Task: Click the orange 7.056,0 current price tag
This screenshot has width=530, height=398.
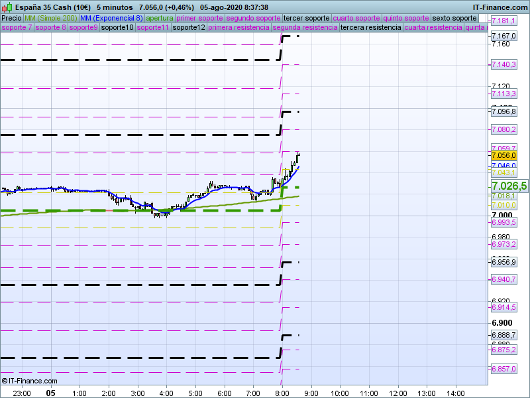Action: tap(503, 155)
